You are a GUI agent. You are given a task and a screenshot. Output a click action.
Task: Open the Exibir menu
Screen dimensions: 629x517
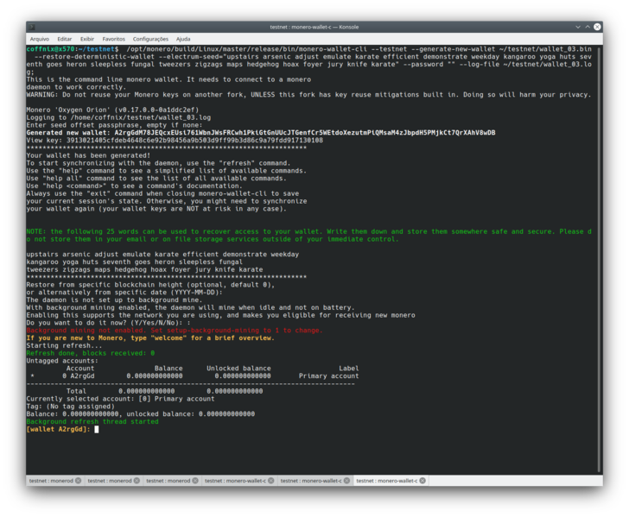(87, 39)
